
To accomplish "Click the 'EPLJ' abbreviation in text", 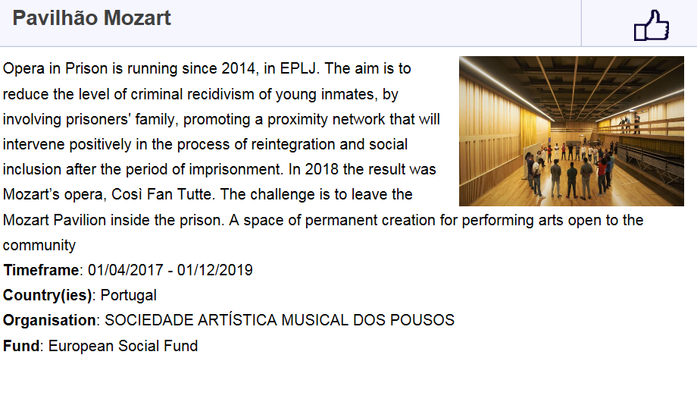I will point(298,68).
